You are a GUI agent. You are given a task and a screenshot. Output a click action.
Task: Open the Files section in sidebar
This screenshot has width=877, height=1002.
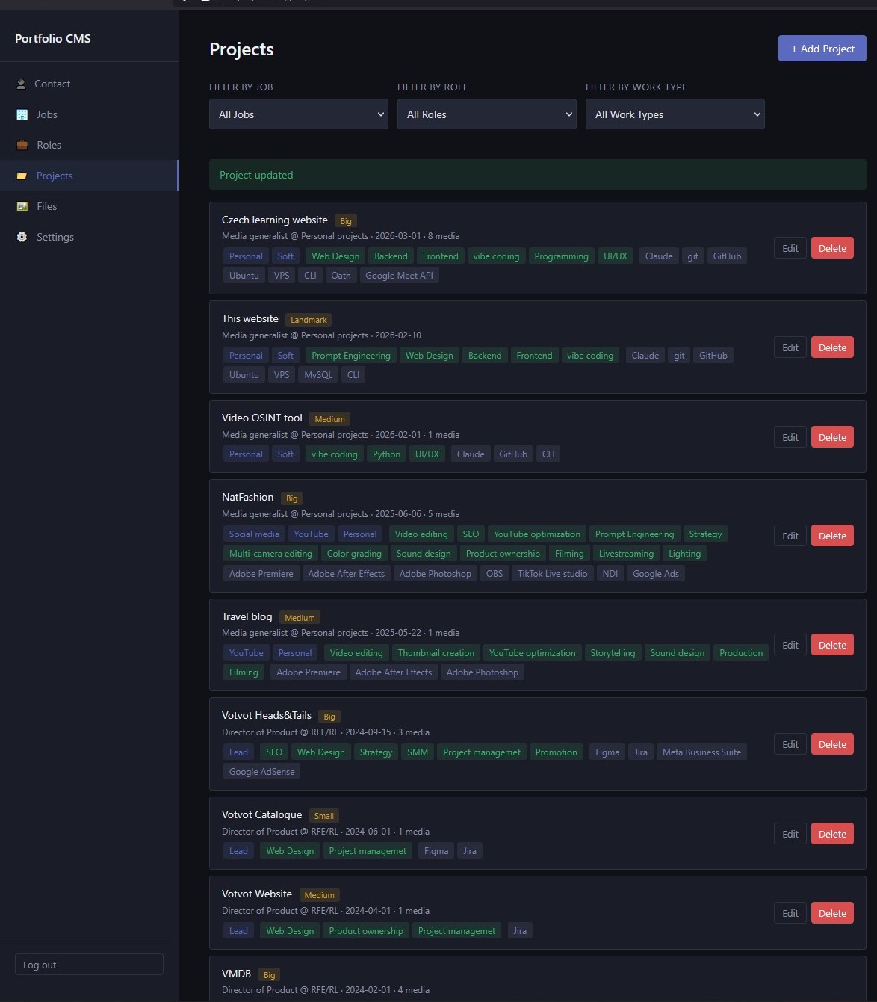coord(46,207)
